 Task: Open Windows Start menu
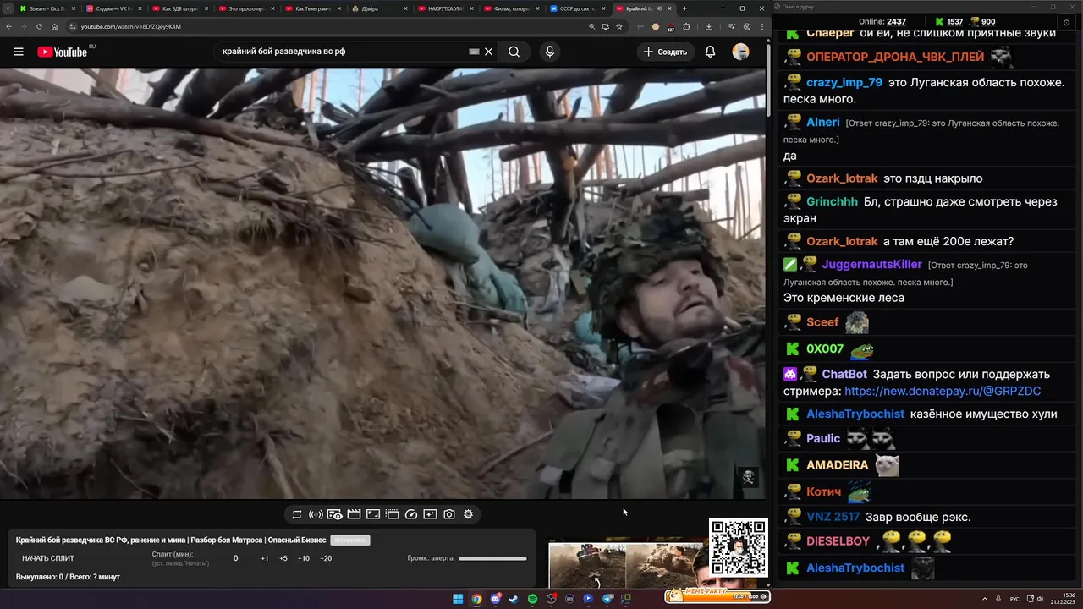click(x=458, y=599)
